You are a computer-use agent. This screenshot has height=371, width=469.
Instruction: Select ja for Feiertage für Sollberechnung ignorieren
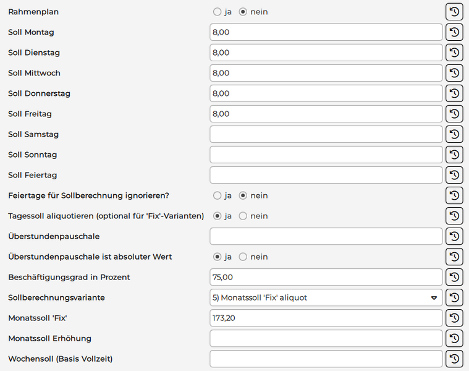click(217, 195)
